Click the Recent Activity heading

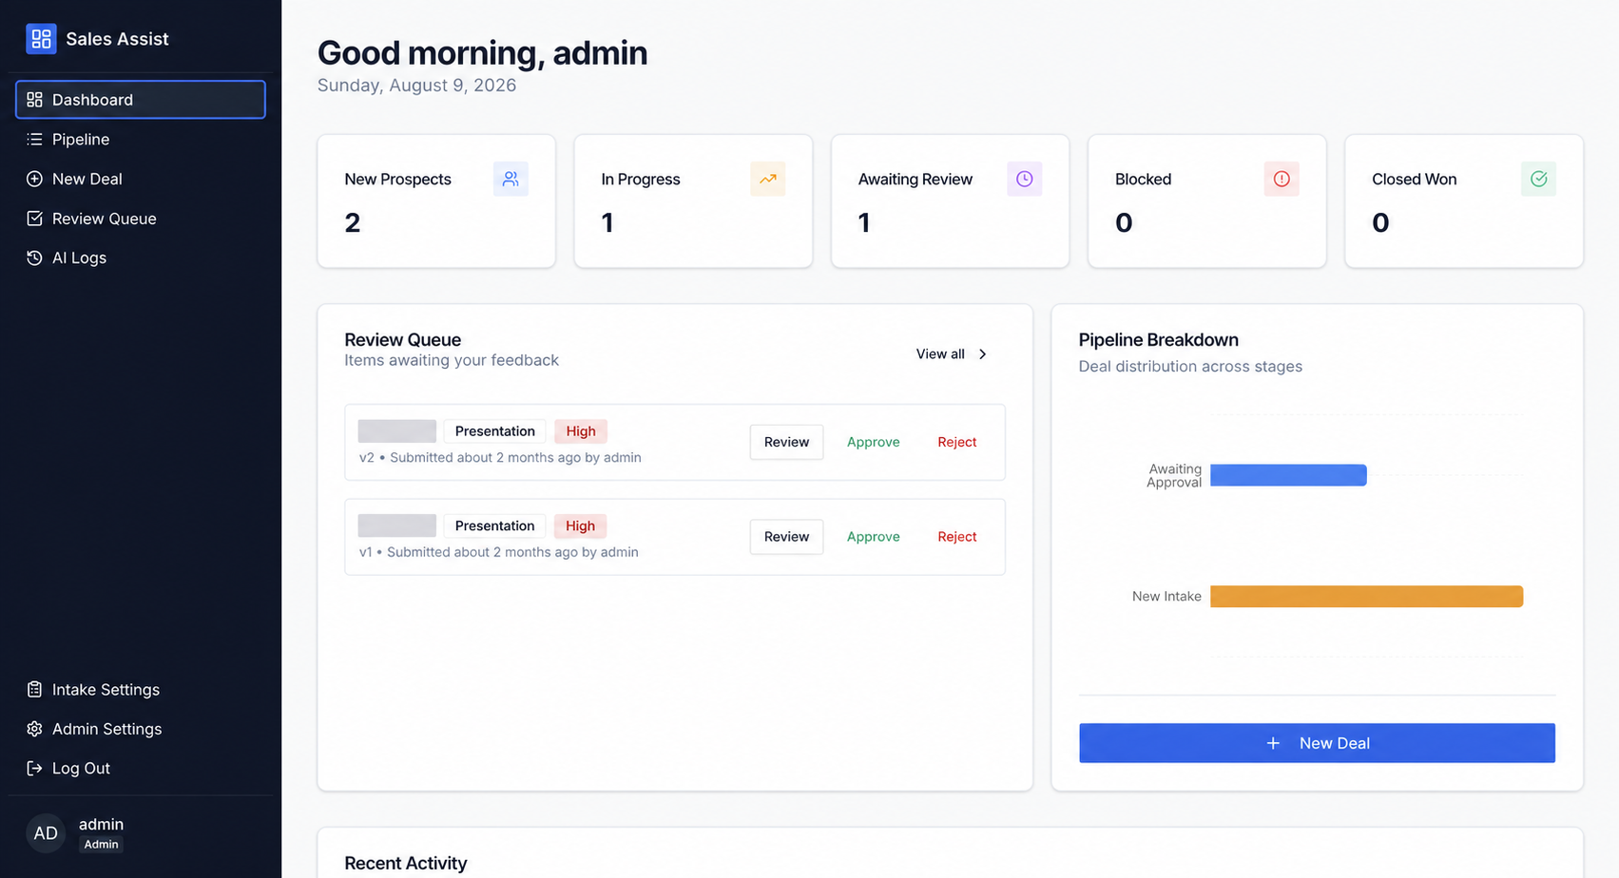click(x=405, y=864)
